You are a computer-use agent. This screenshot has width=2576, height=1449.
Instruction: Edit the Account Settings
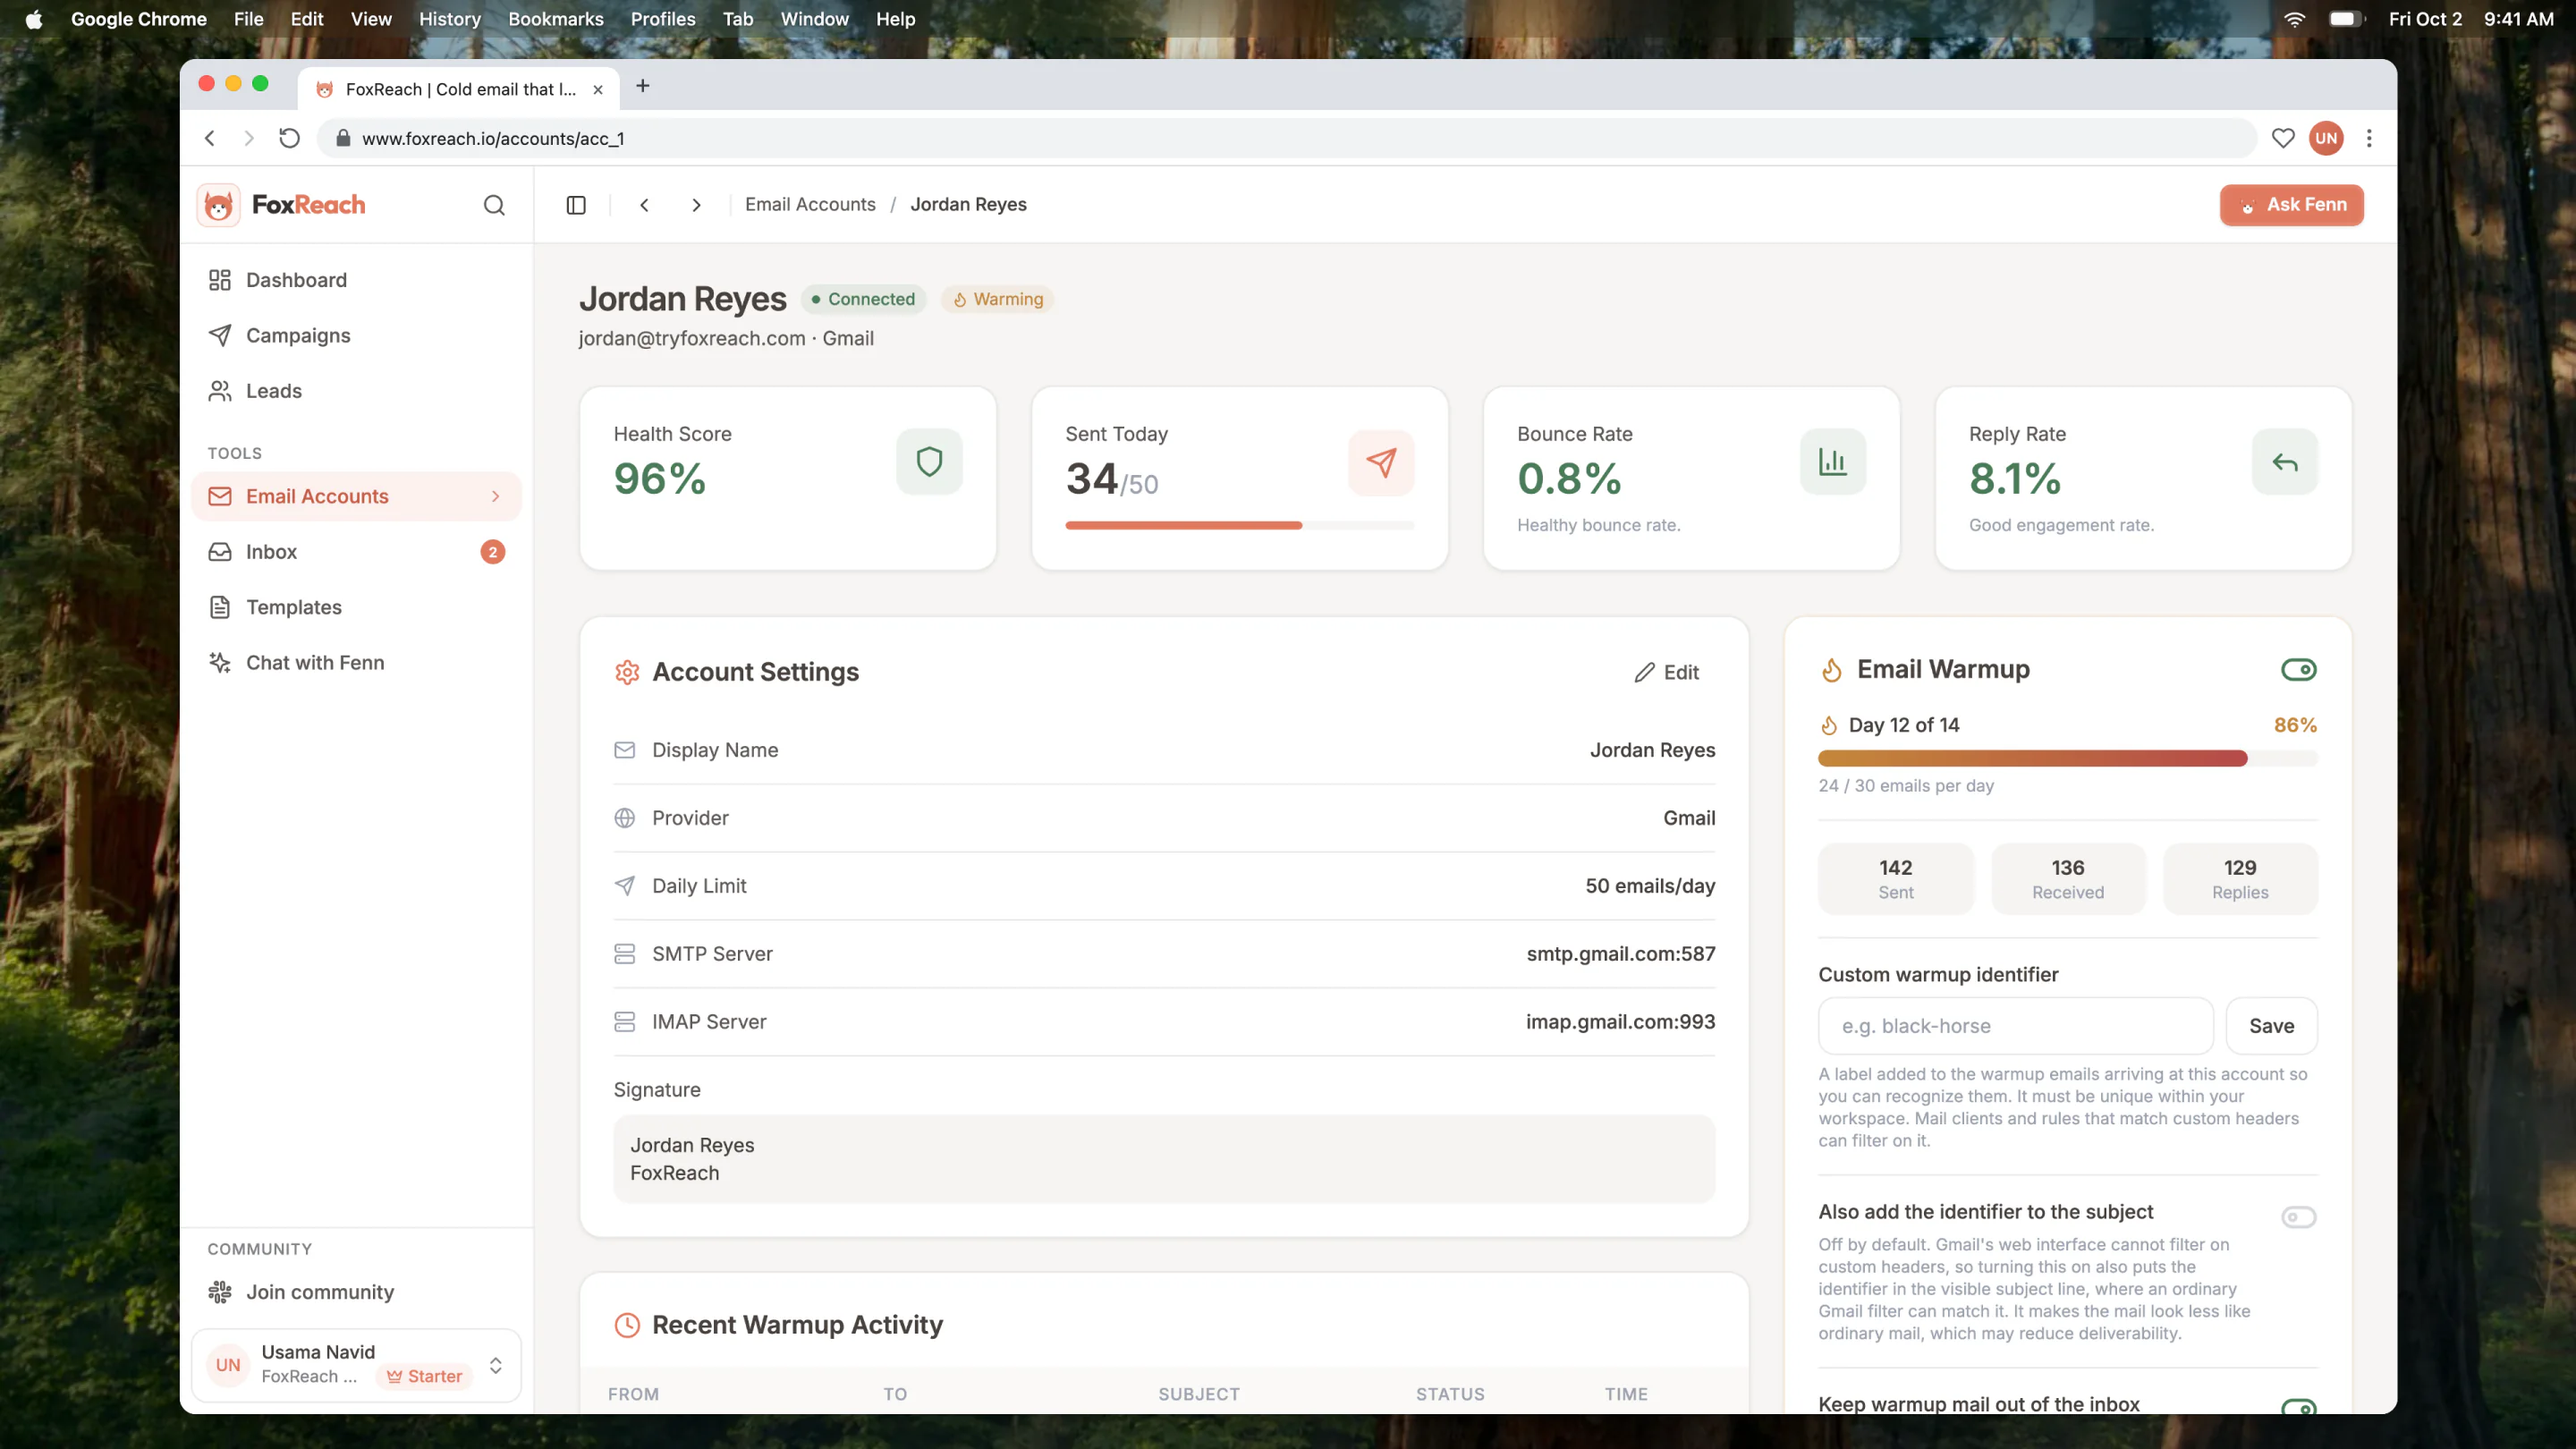[1666, 672]
